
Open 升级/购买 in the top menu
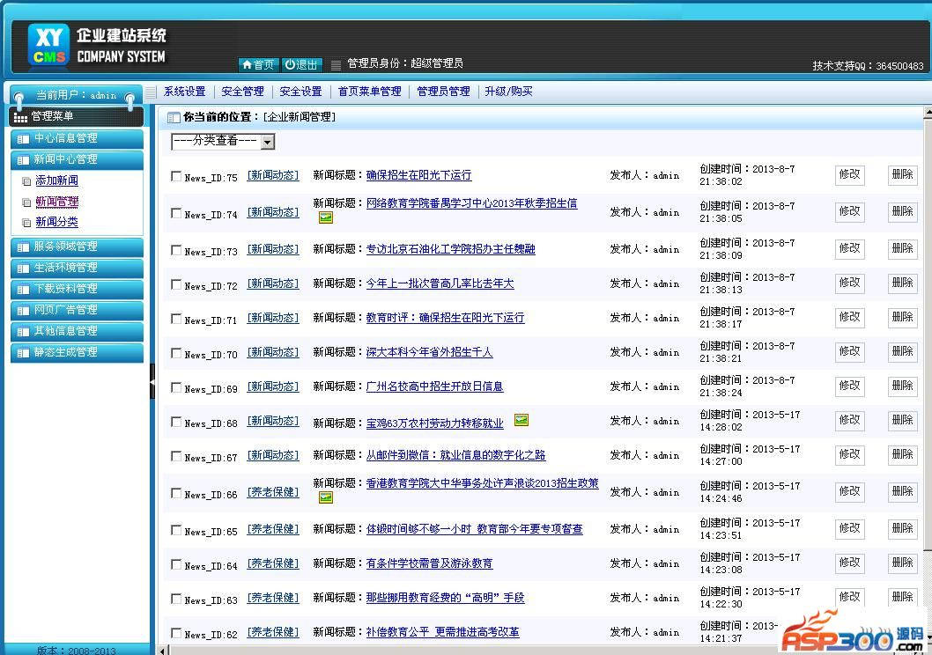click(509, 92)
